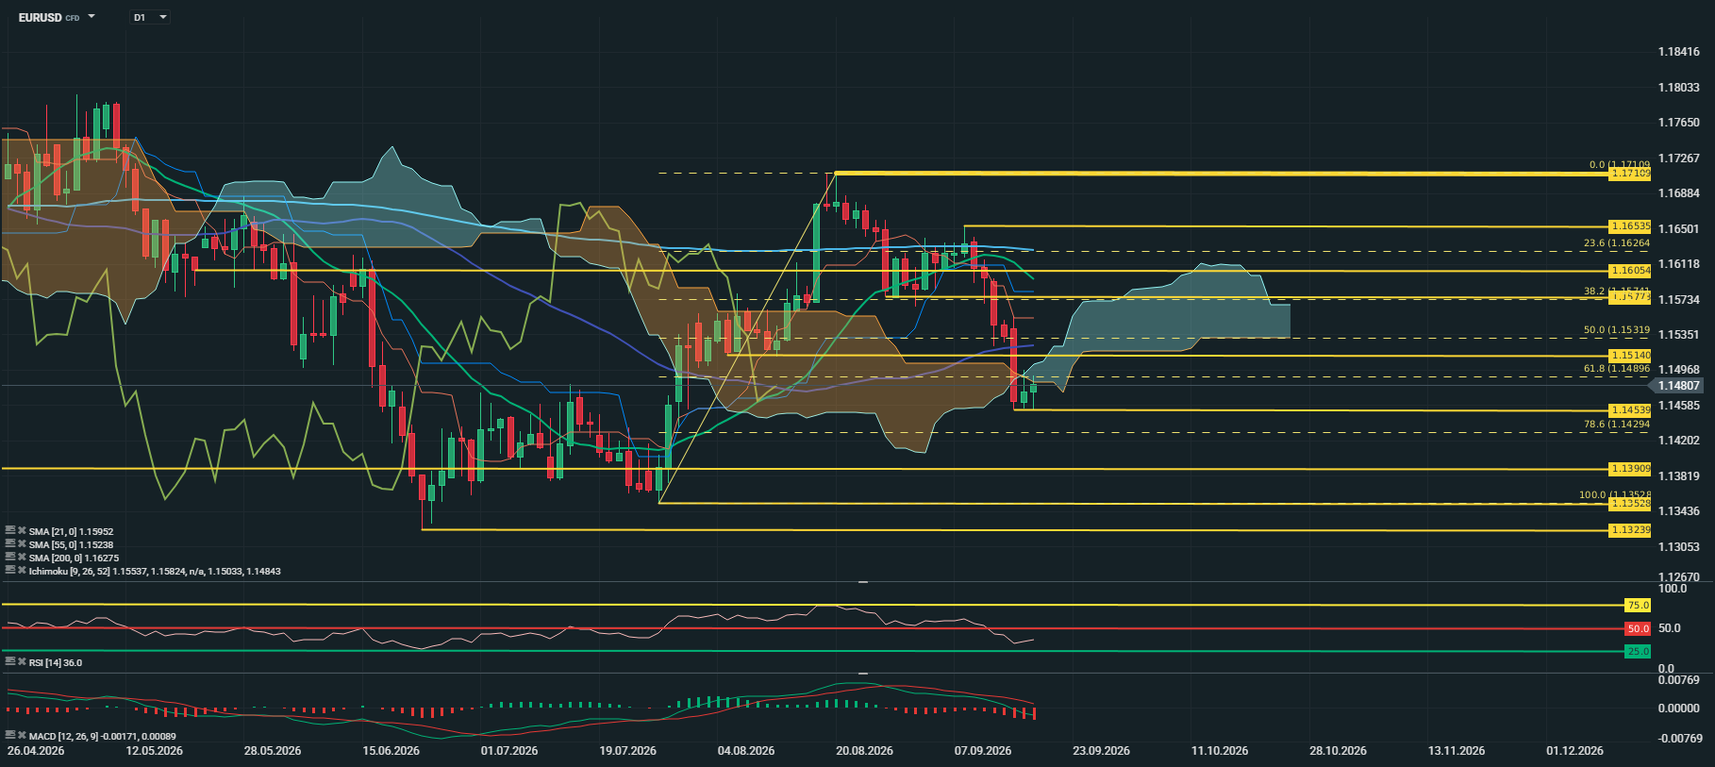Remove the MACD indicator with its X icon
This screenshot has width=1715, height=767.
coord(22,736)
